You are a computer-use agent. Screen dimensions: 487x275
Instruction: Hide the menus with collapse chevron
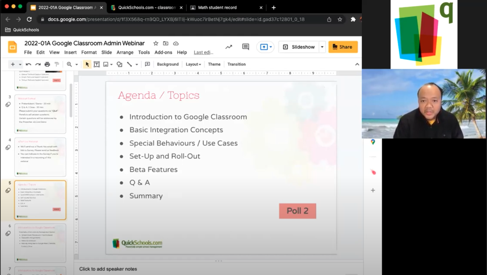(x=357, y=64)
